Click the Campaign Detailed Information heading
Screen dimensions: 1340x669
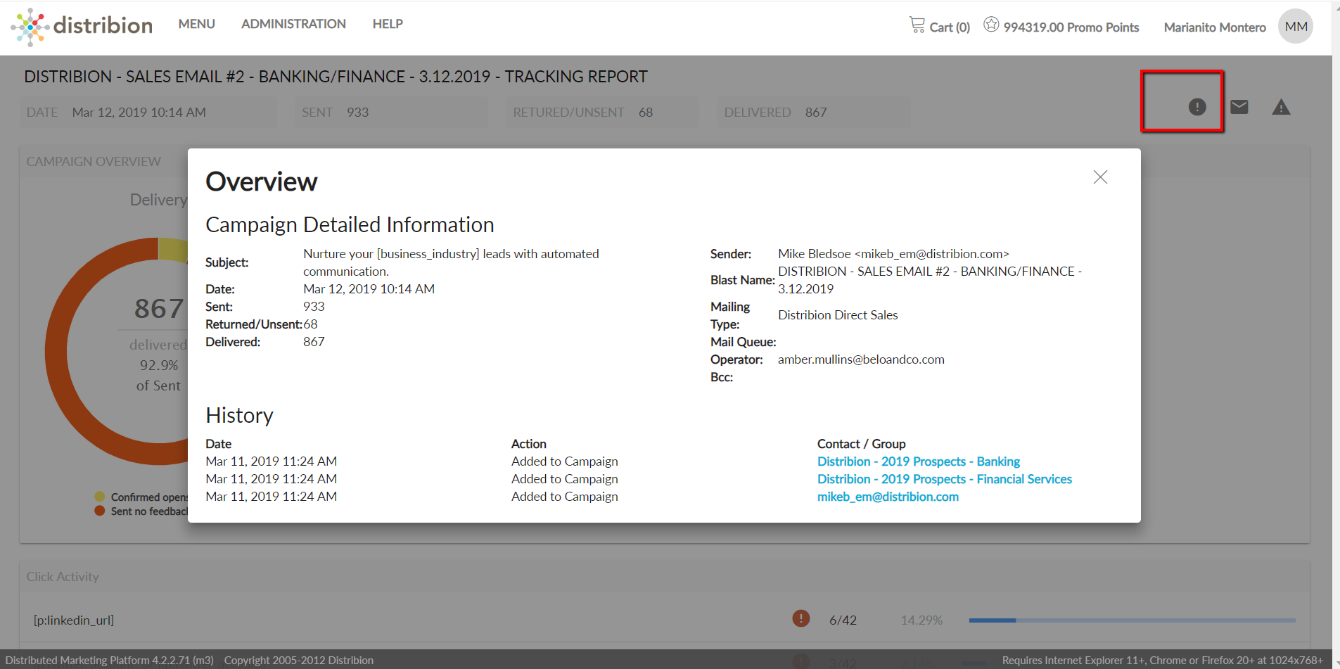click(350, 224)
